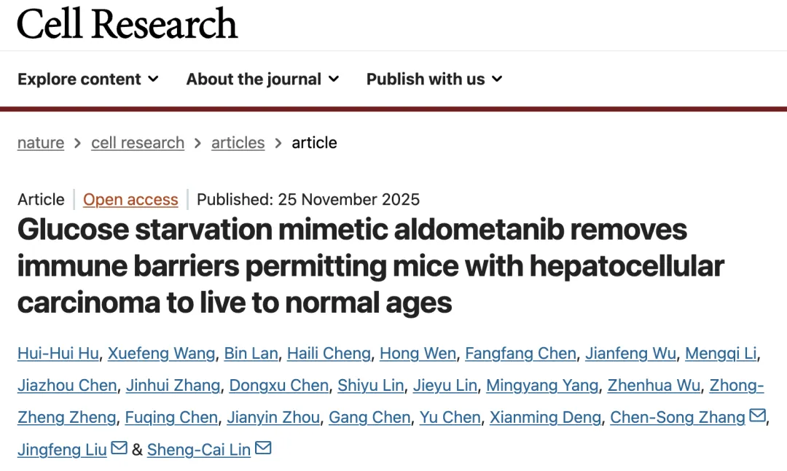This screenshot has width=787, height=471.
Task: Click author name Fangfang Chen
Action: 520,354
